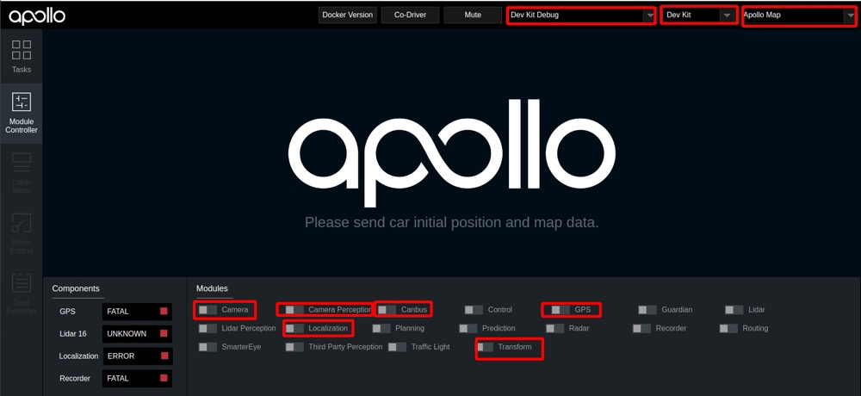Enable the Transform module switch
Screen dimensions: 861x396
486,347
